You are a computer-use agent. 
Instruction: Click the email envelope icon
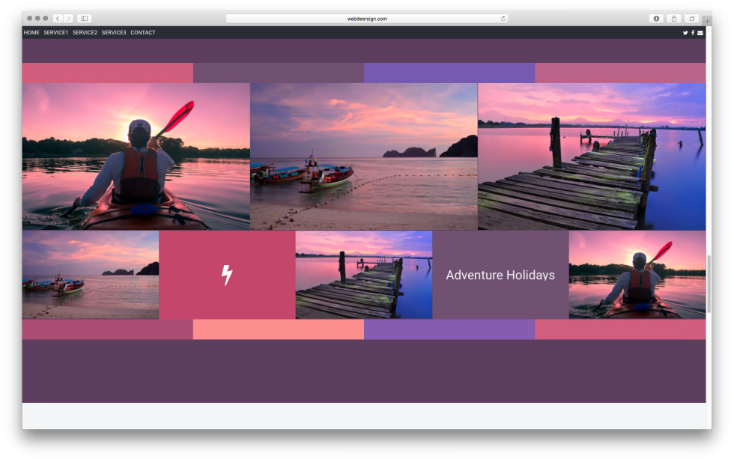700,33
